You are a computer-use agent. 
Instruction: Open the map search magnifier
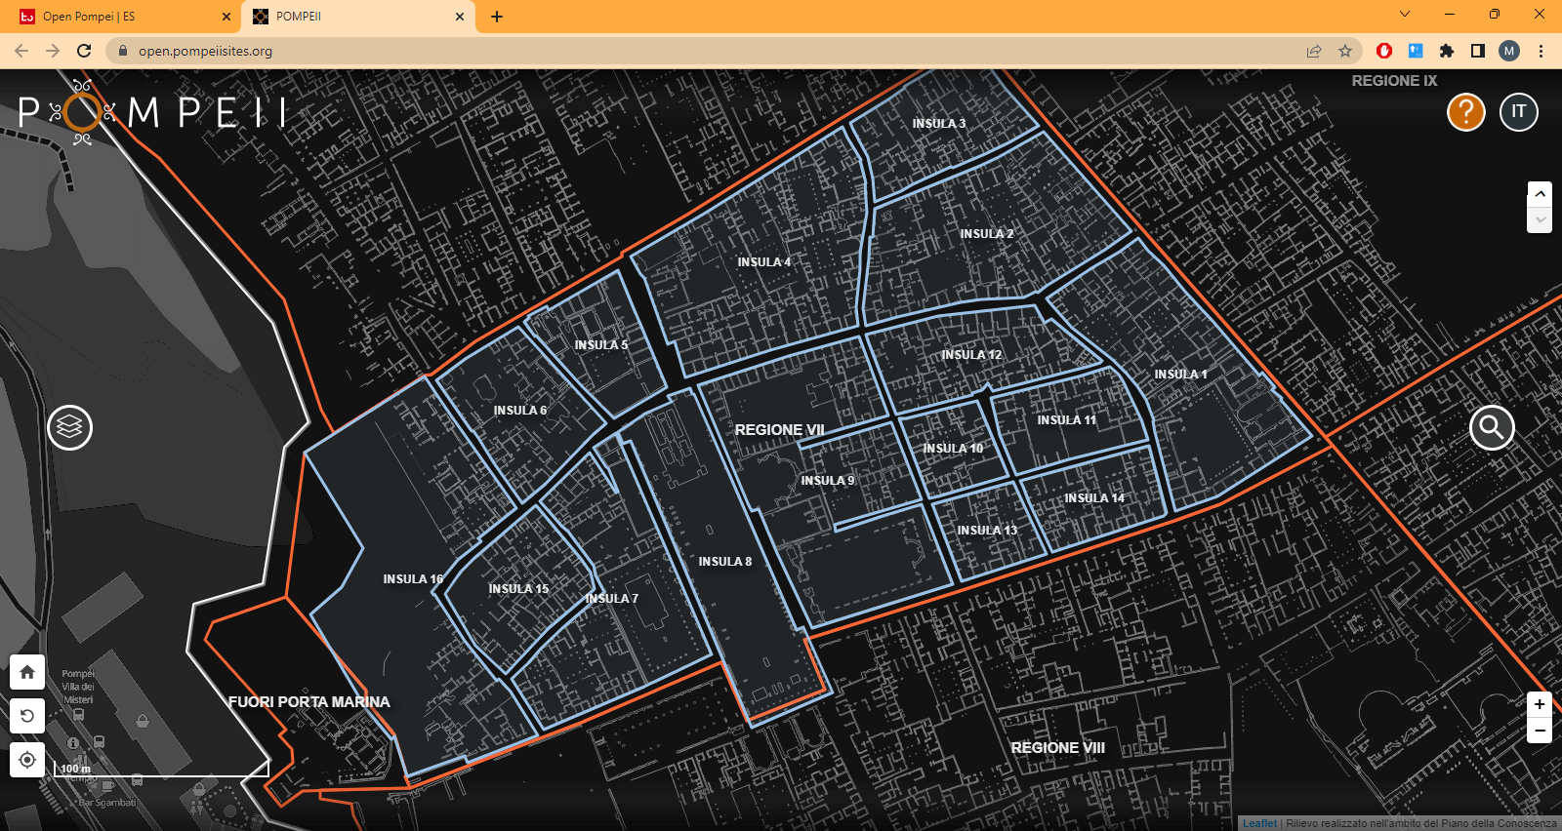point(1492,427)
